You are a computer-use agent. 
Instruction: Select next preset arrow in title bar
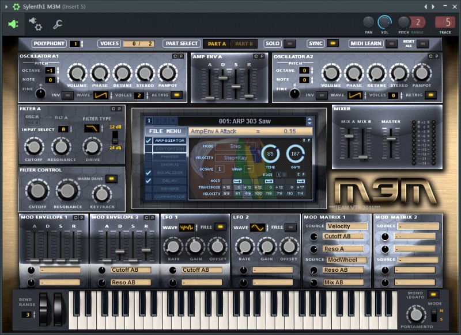433,6
